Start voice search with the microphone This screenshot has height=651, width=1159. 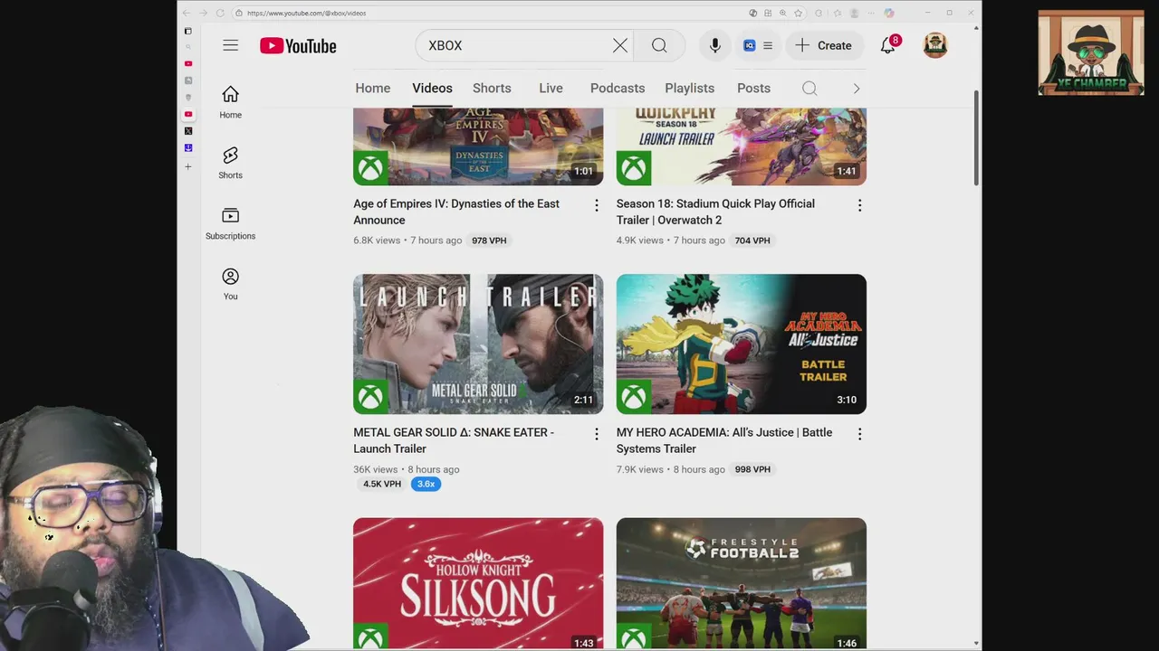715,45
